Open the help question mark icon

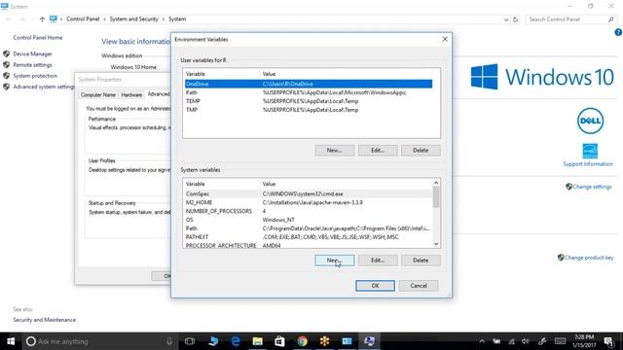618,32
